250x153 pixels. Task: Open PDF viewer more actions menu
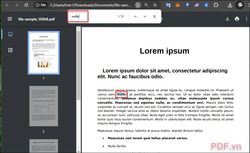(x=247, y=19)
